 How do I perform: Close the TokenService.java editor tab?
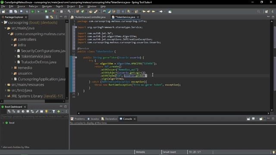point(138,17)
